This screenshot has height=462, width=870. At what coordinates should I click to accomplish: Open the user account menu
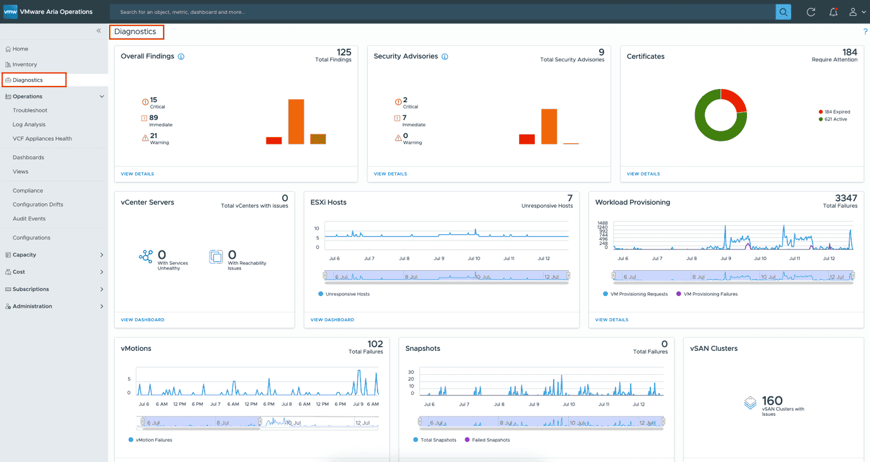tap(856, 12)
